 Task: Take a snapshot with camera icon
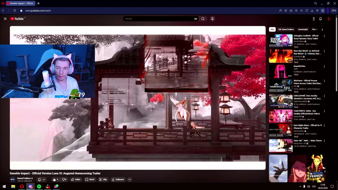[x=291, y=11]
